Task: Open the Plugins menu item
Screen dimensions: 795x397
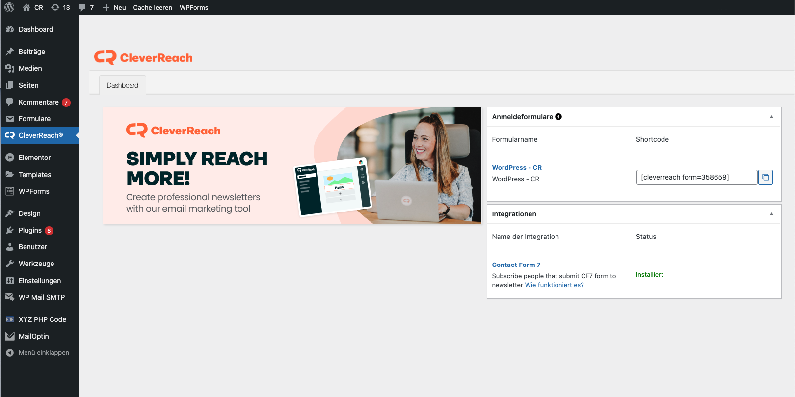Action: click(30, 230)
